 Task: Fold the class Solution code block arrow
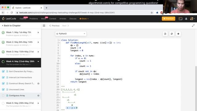tap(60, 40)
